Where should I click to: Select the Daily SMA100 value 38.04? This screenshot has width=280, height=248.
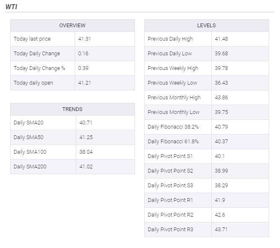click(x=86, y=152)
